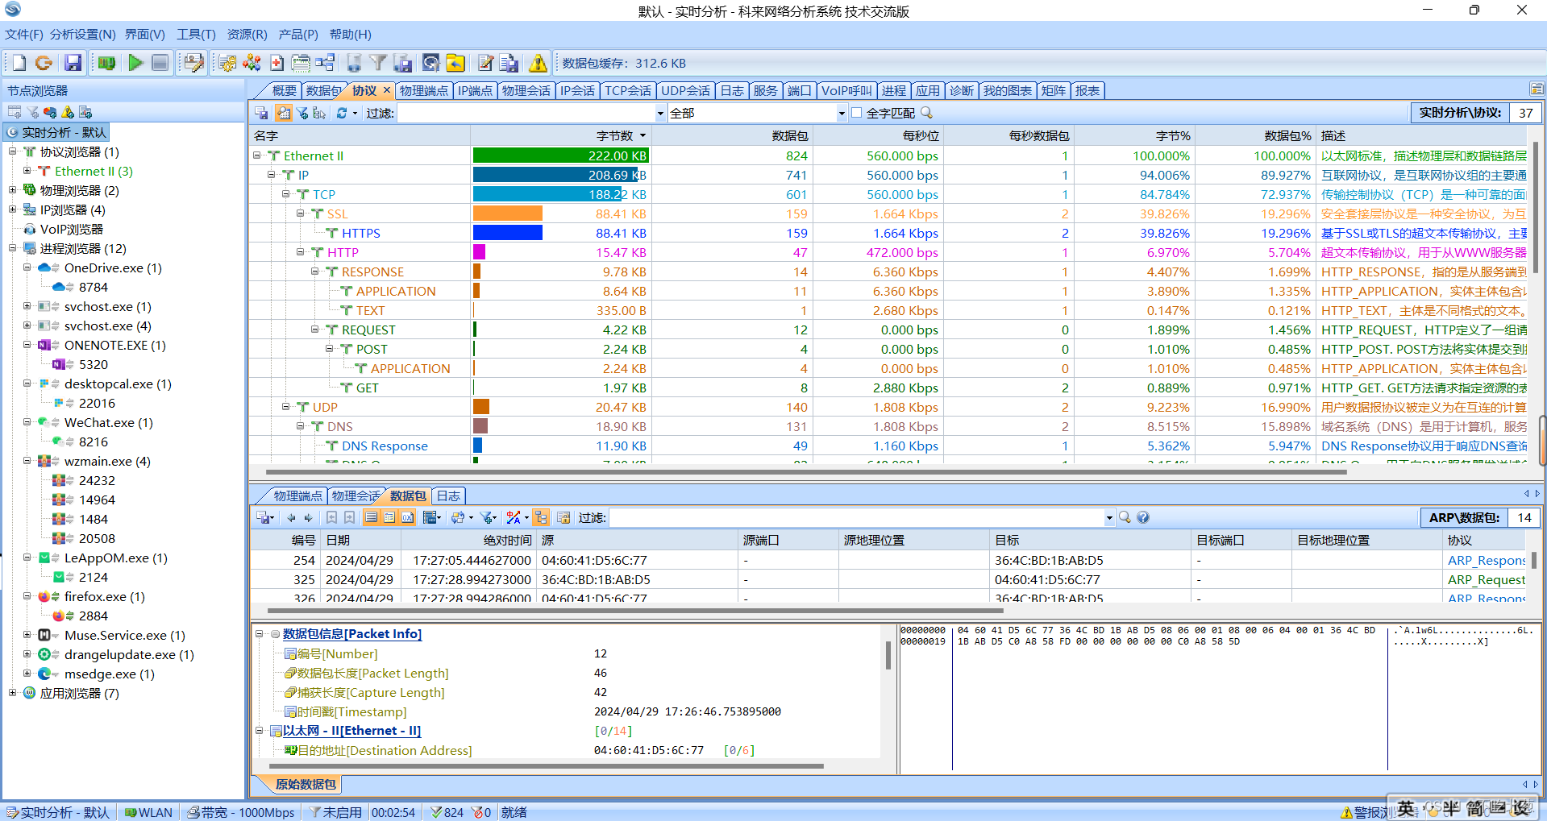Click protocol table horizontal scrollbar
The width and height of the screenshot is (1547, 821).
pyautogui.click(x=806, y=471)
